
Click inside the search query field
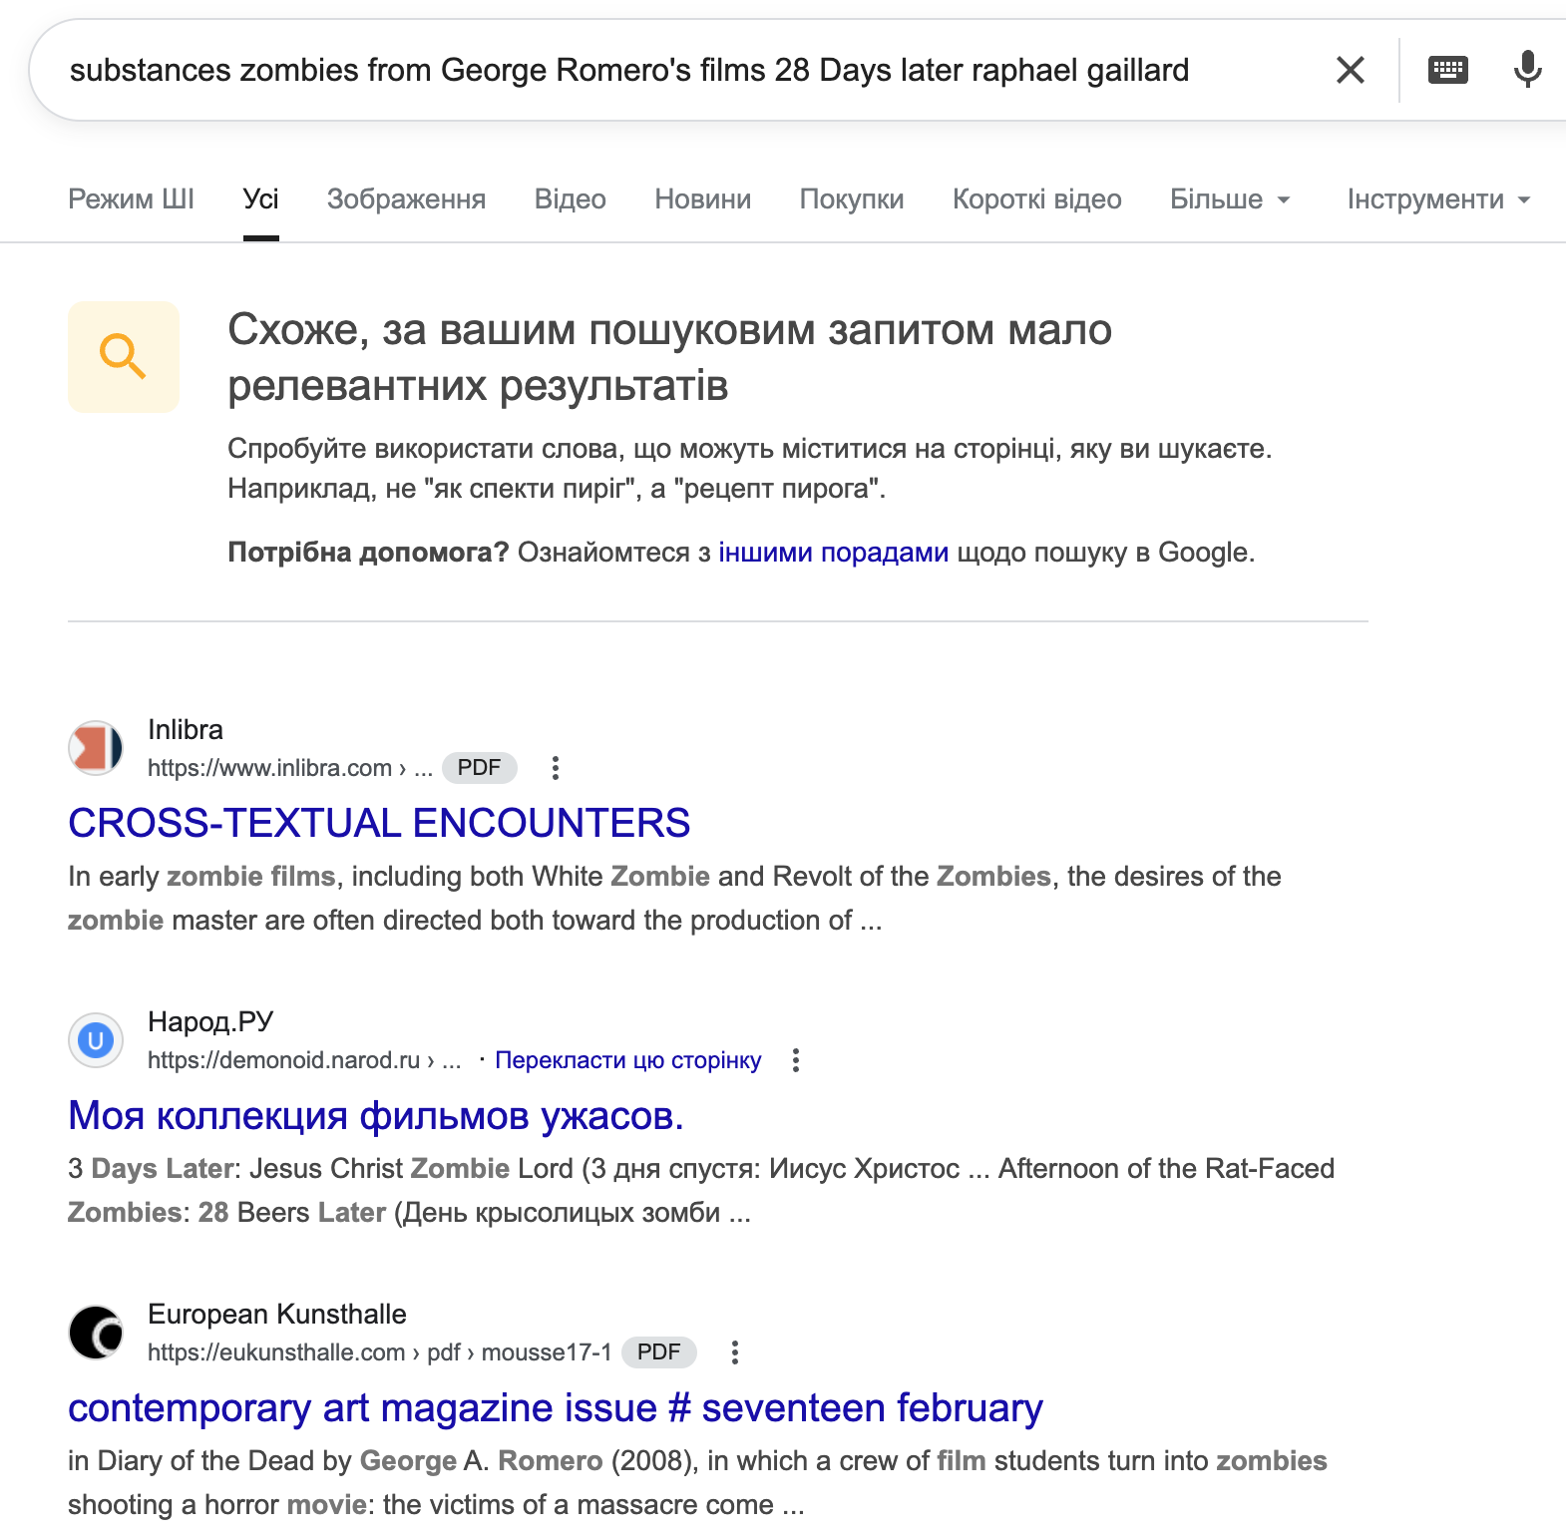tap(628, 70)
